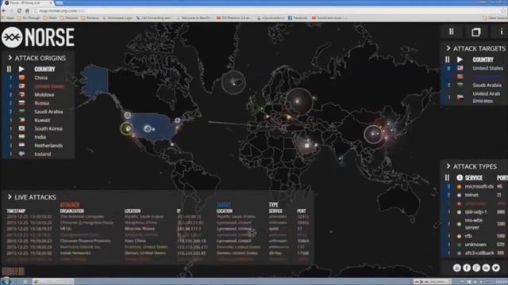Select Netherlands flag in Attack Origins
The image size is (508, 285).
[x=21, y=146]
